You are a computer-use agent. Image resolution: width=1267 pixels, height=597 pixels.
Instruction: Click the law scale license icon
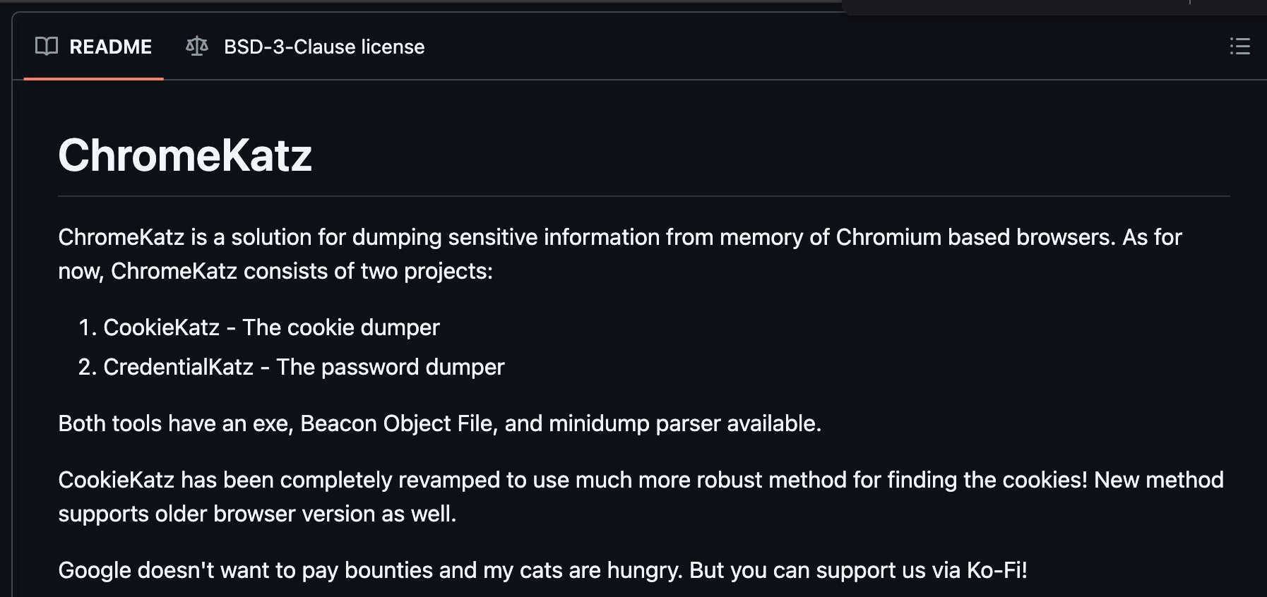(x=197, y=47)
